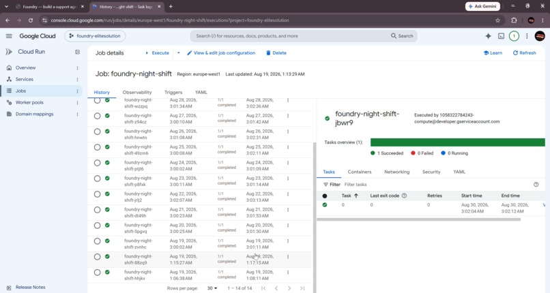Select radio for foundry-night-shift-88zq9 execution
This screenshot has width=550, height=293.
click(x=97, y=257)
